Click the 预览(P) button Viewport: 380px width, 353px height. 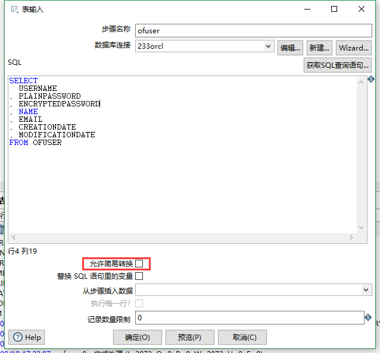pos(190,337)
